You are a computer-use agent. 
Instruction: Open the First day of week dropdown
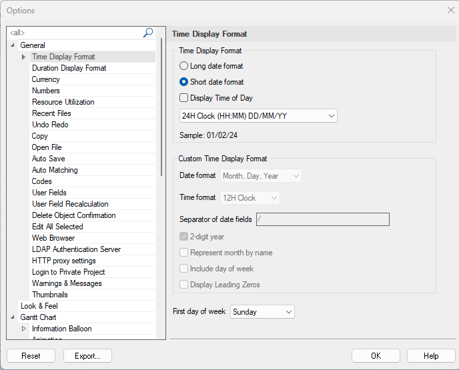pyautogui.click(x=262, y=312)
